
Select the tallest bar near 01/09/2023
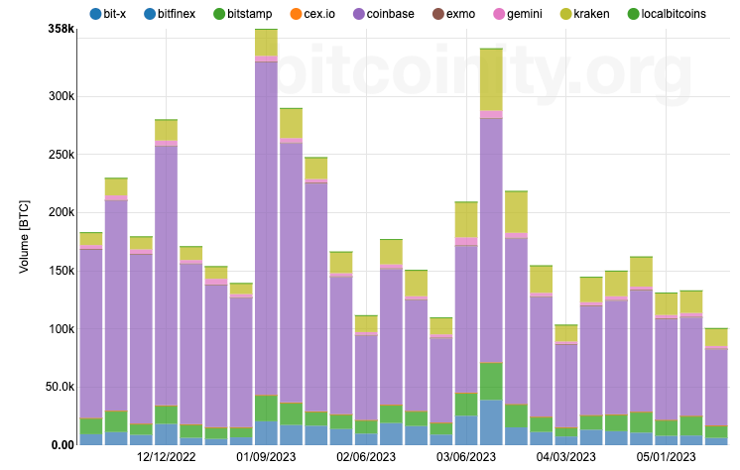click(266, 237)
